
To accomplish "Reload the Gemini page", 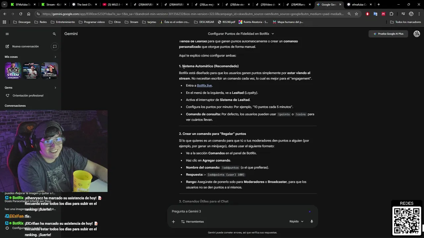I will click(x=21, y=14).
